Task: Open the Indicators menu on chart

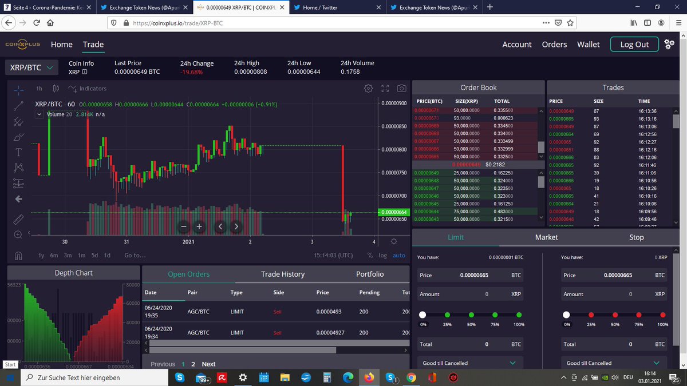Action: pos(87,89)
